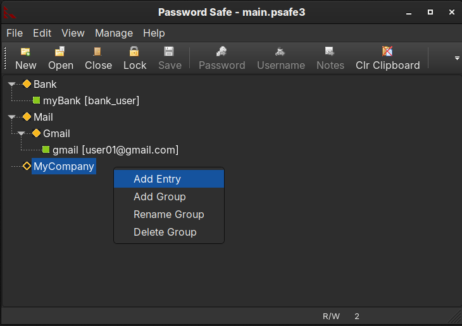Copy username using the Username toolbar icon
This screenshot has height=326, width=462.
[280, 52]
